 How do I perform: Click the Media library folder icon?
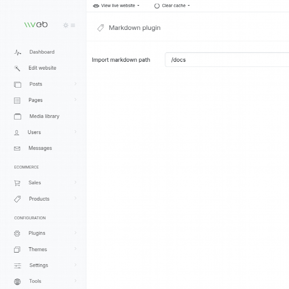pyautogui.click(x=17, y=117)
